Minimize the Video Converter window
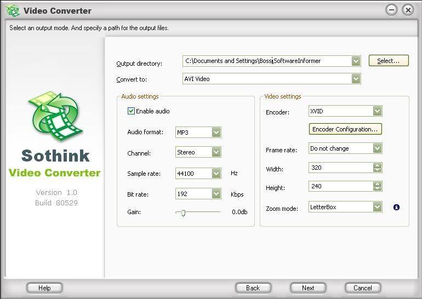422x299 pixels. (391, 10)
